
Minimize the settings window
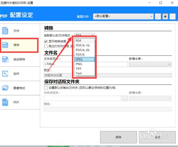coord(150,3)
